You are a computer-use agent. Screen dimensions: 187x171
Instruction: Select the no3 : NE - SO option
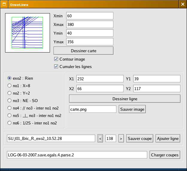(10, 101)
